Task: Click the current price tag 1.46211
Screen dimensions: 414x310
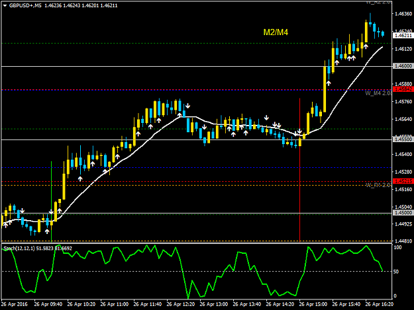Action: click(403, 35)
